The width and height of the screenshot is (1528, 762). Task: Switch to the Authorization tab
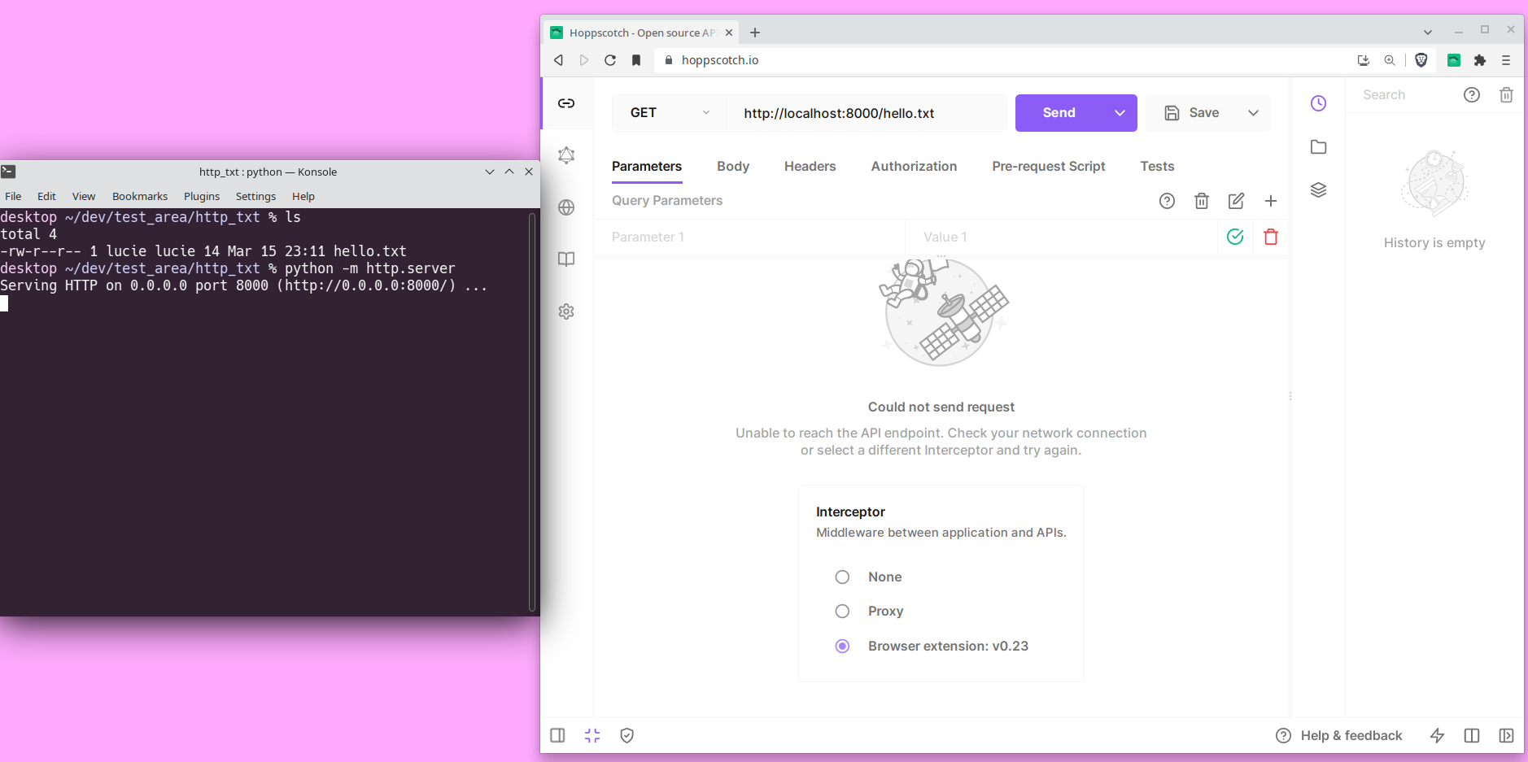[914, 166]
